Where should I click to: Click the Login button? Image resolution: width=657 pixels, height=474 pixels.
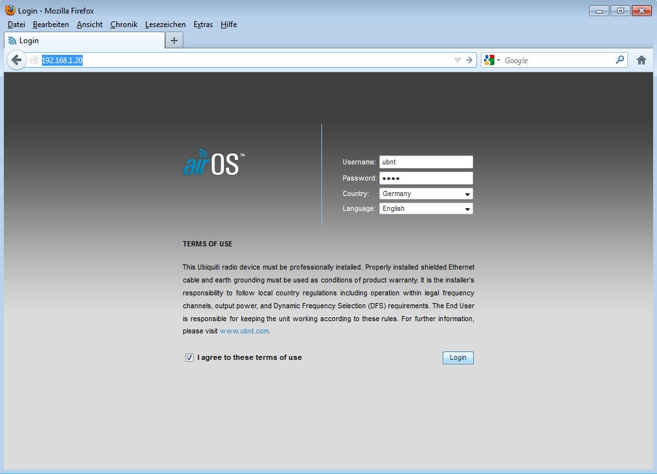pos(458,357)
